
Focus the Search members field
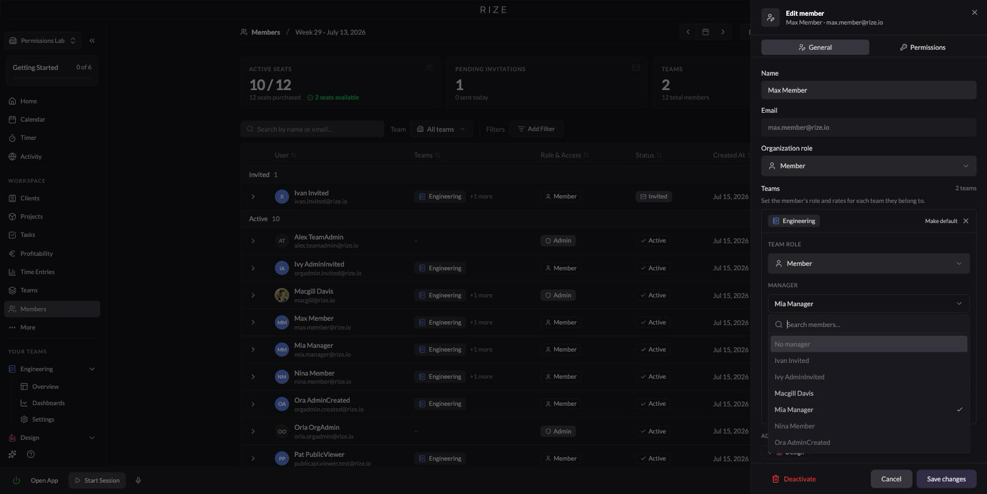[868, 325]
